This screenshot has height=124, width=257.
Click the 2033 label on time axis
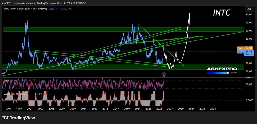[x=202, y=109]
